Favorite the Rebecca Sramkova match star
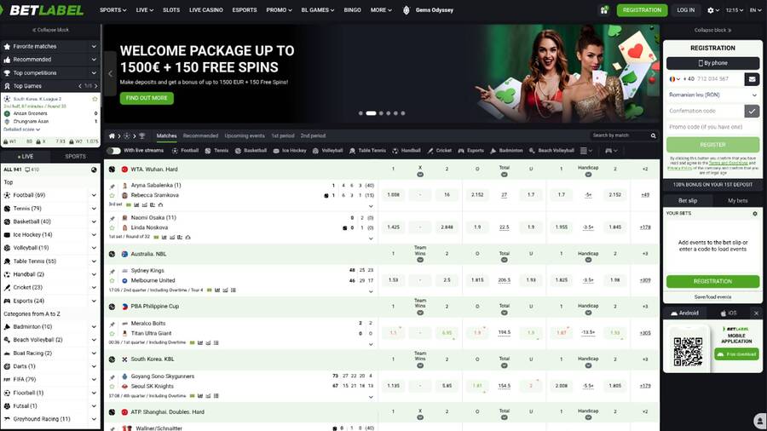This screenshot has height=431, width=767. [x=112, y=195]
